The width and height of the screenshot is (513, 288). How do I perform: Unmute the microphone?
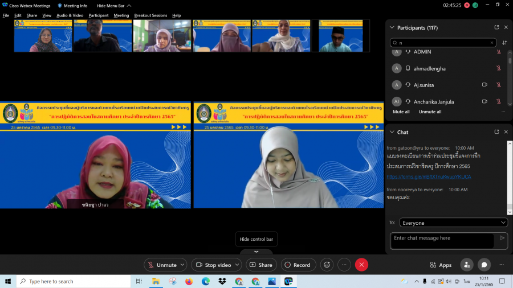click(161, 265)
